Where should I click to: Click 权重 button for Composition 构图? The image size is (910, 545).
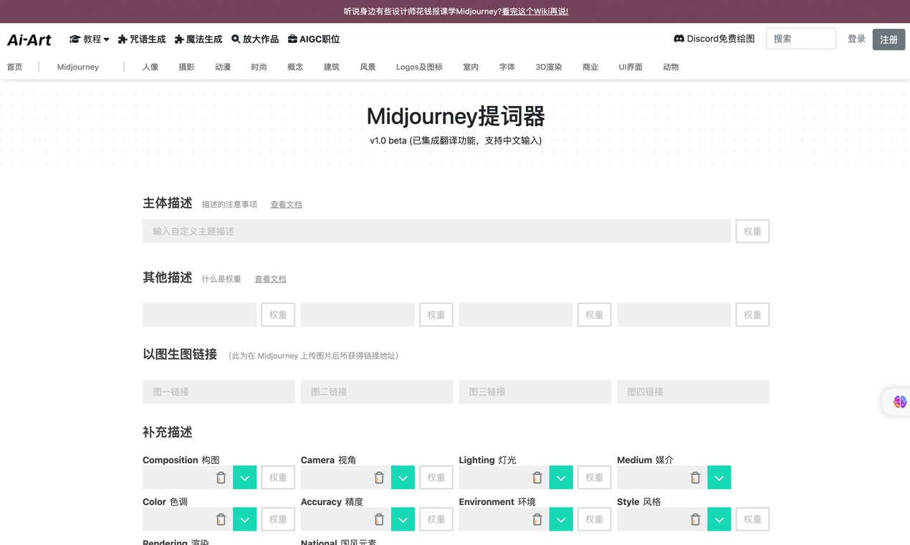(278, 478)
